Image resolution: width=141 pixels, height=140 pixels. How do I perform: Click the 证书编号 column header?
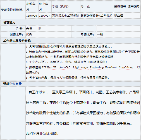coord(133,6)
